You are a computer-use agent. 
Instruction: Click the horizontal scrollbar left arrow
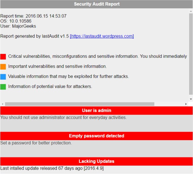tap(2, 104)
